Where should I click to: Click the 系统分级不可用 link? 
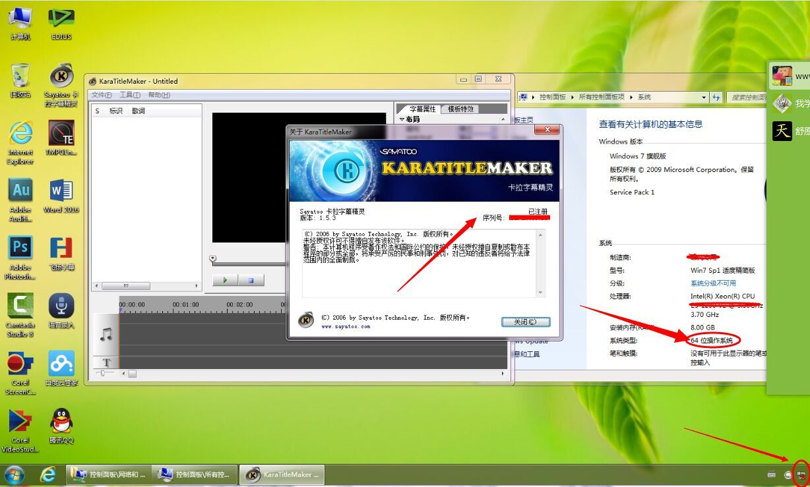tap(713, 283)
